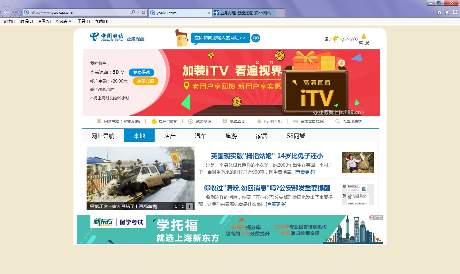This screenshot has width=460, height=274.
Task: Click the 余额充值 button
Action: pos(146,81)
